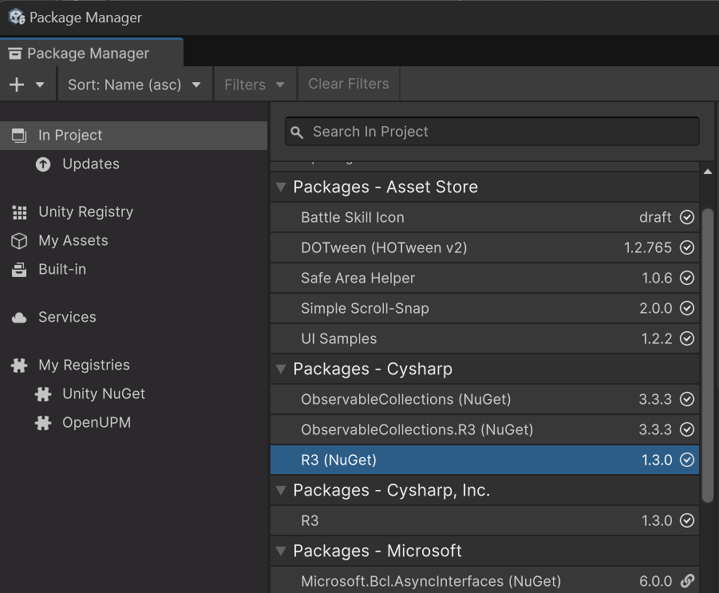Click the OpenUPM puzzle icon
This screenshot has width=719, height=593.
[x=43, y=423]
